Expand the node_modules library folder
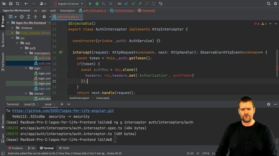This screenshot has width=279, height=156. (x=12, y=33)
